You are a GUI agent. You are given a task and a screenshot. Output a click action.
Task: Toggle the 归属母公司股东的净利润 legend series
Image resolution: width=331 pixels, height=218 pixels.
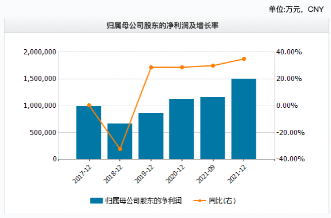pyautogui.click(x=143, y=201)
